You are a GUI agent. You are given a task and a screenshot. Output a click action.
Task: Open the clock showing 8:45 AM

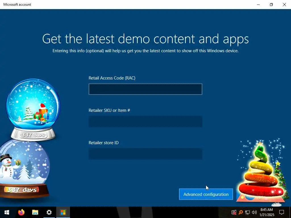(x=267, y=212)
